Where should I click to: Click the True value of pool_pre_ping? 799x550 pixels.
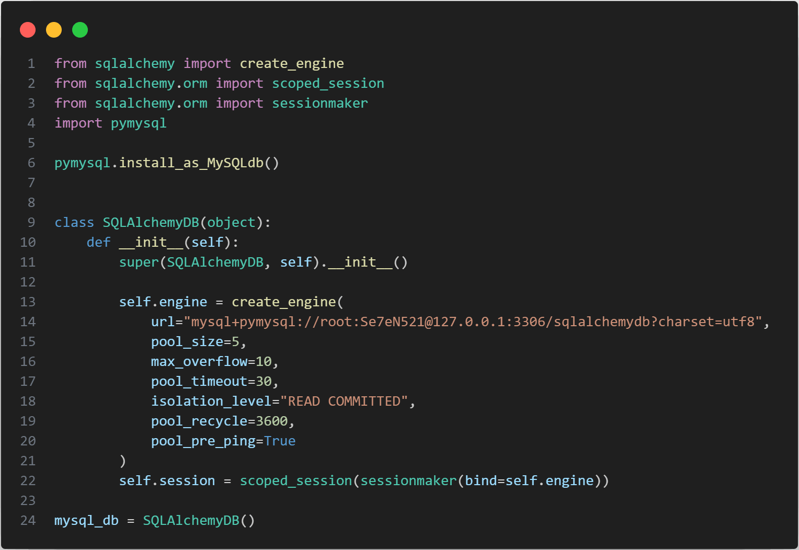pos(280,441)
